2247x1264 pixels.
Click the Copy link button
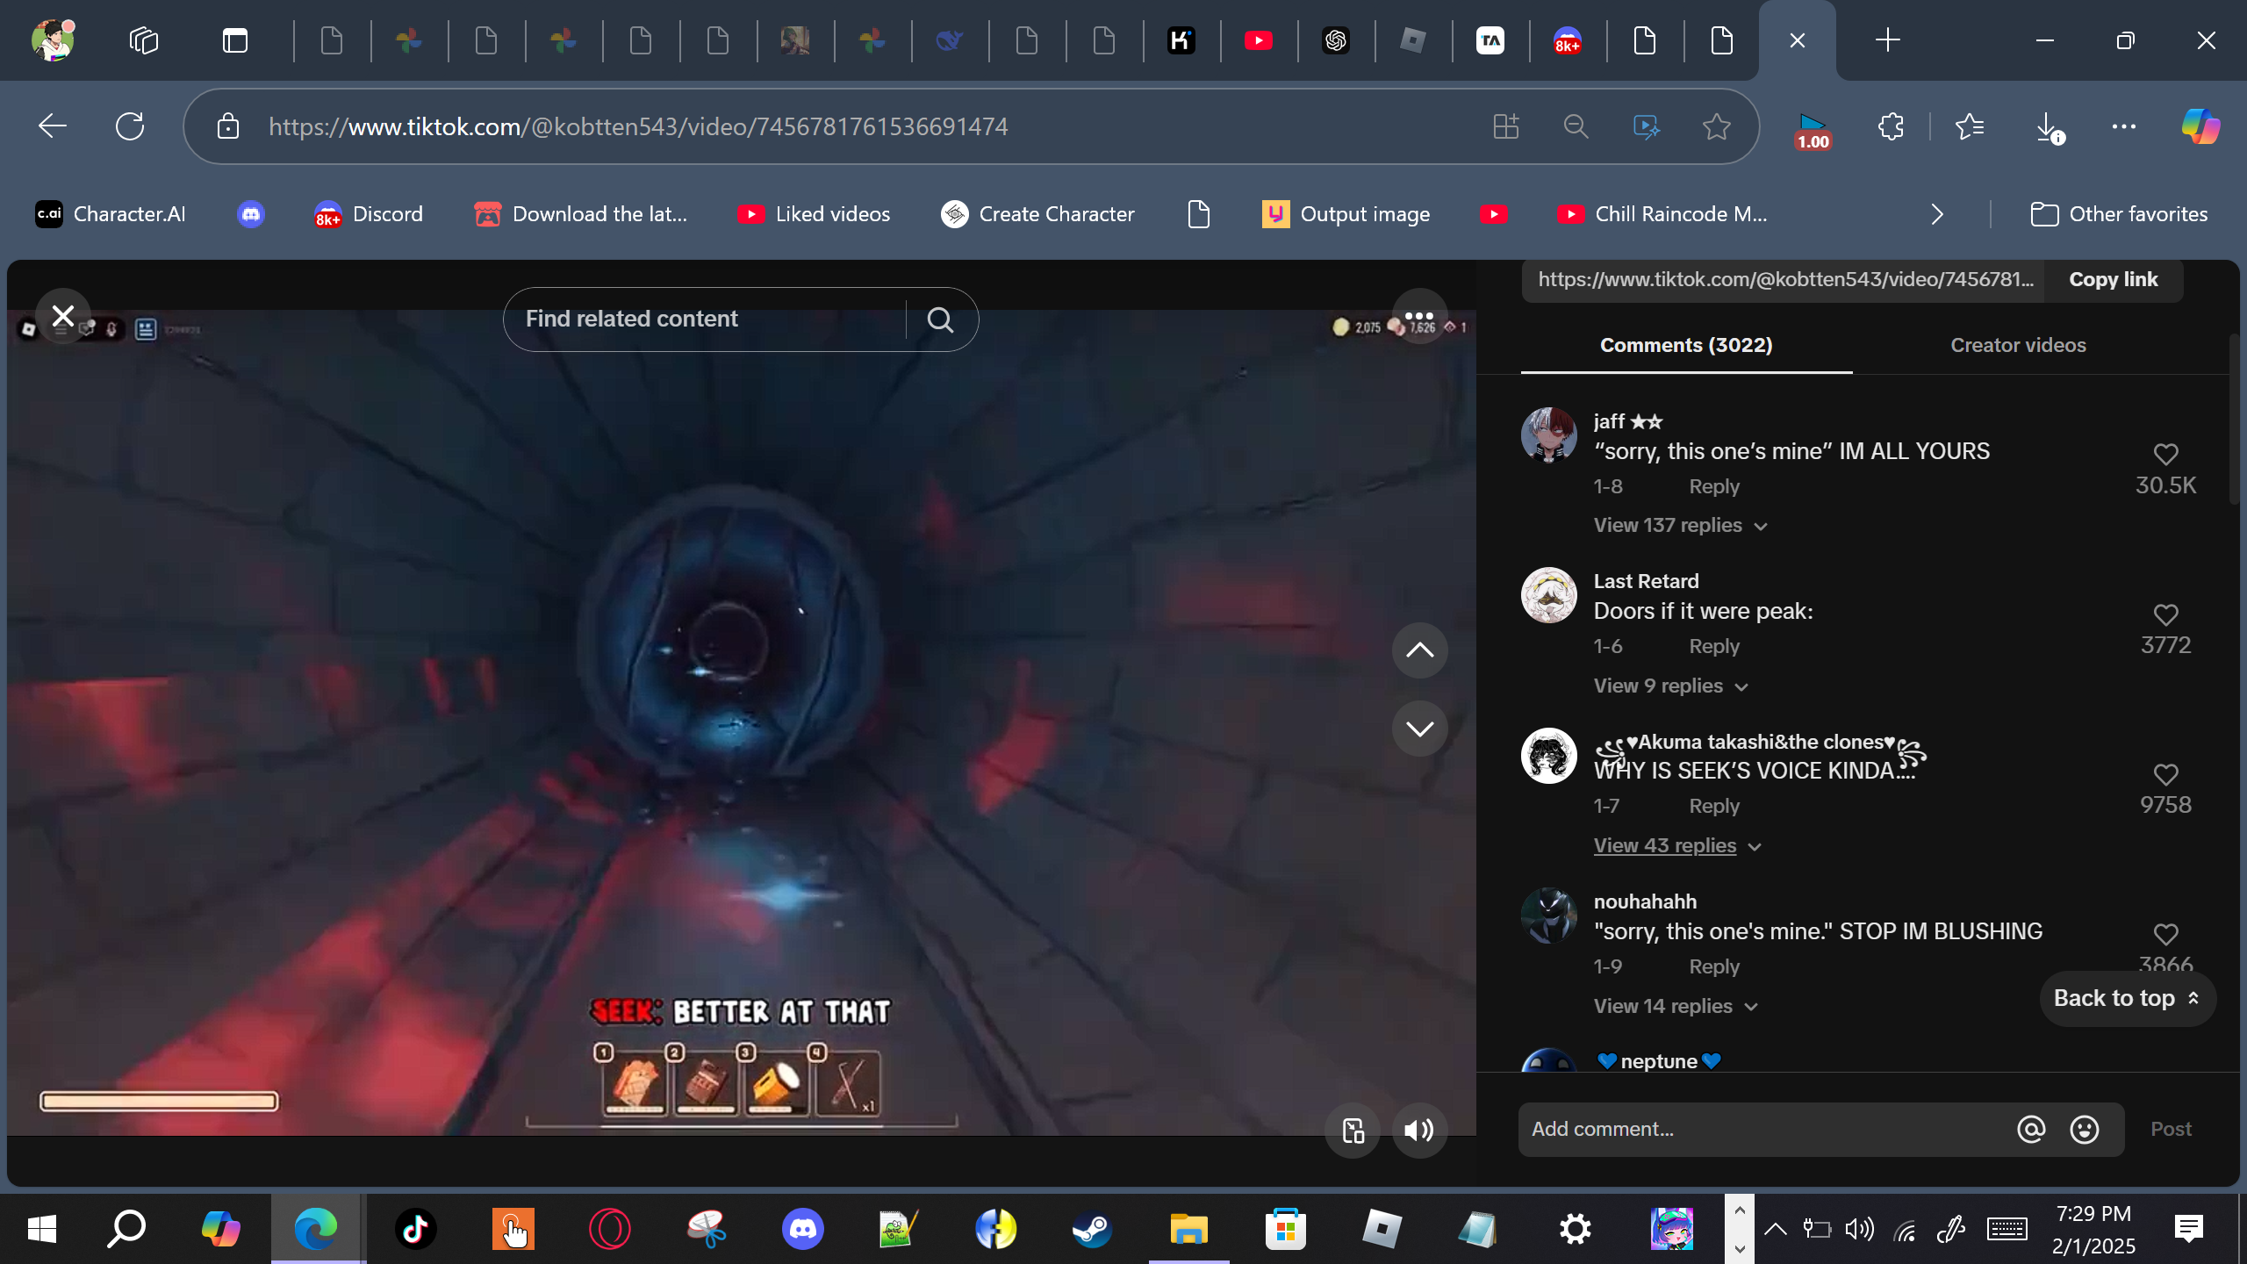pyautogui.click(x=2113, y=280)
